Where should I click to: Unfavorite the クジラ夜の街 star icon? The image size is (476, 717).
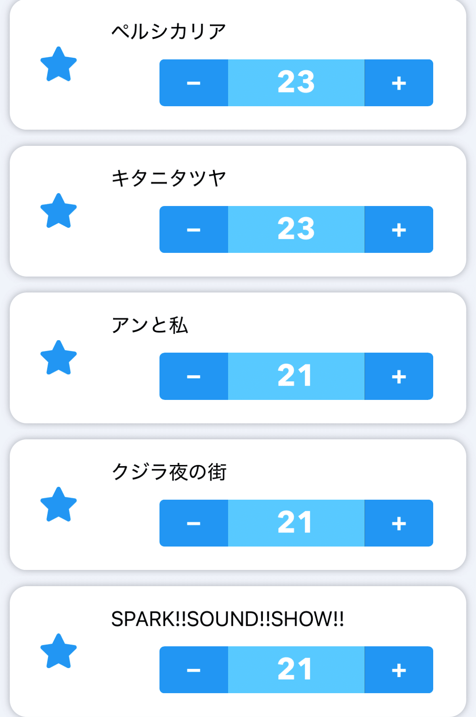coord(59,505)
